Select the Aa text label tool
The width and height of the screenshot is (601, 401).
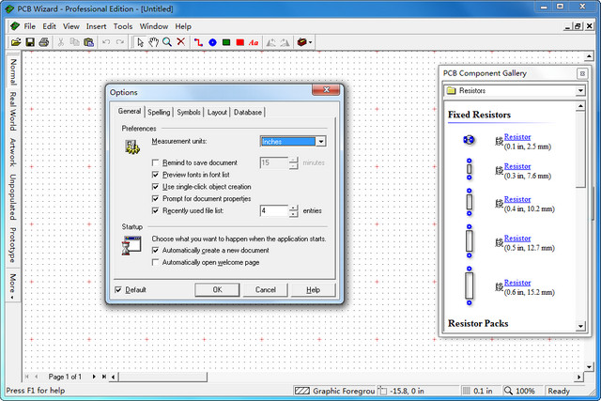[254, 42]
